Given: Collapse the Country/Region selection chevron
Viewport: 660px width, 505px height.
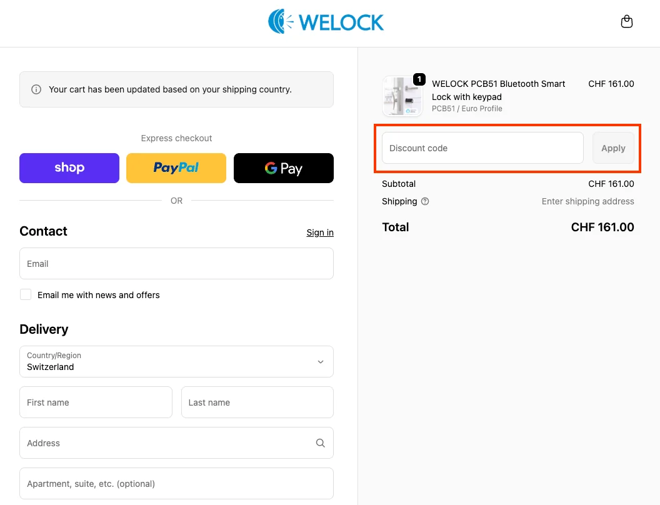Looking at the screenshot, I should (320, 361).
